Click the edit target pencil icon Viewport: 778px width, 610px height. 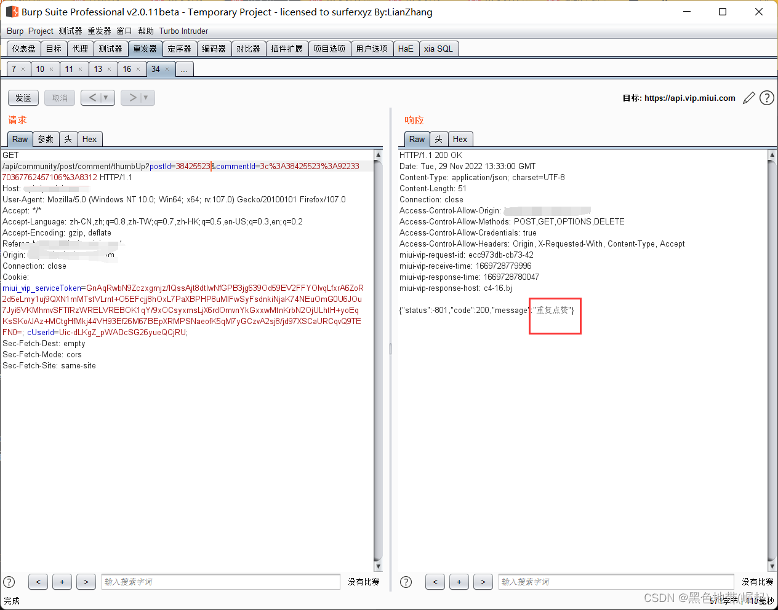749,98
